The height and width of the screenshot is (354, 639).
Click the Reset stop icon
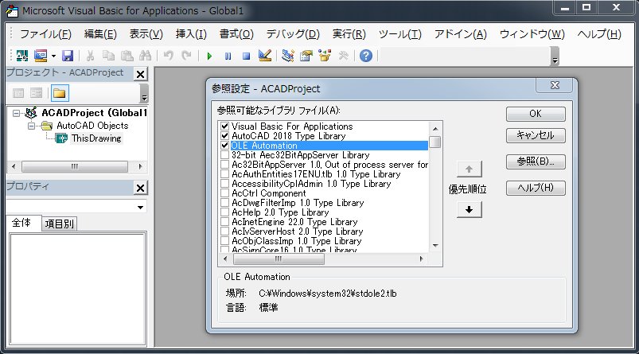[x=246, y=56]
